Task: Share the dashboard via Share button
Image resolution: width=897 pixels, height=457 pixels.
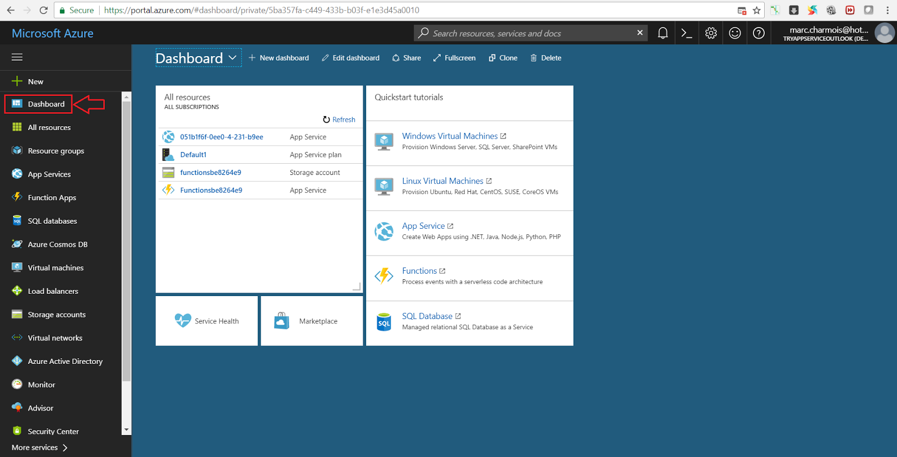Action: pos(406,58)
